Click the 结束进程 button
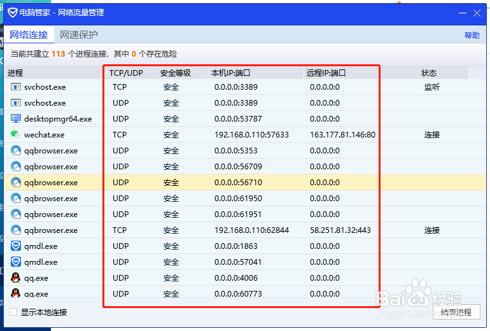The width and height of the screenshot is (490, 331). click(x=456, y=312)
